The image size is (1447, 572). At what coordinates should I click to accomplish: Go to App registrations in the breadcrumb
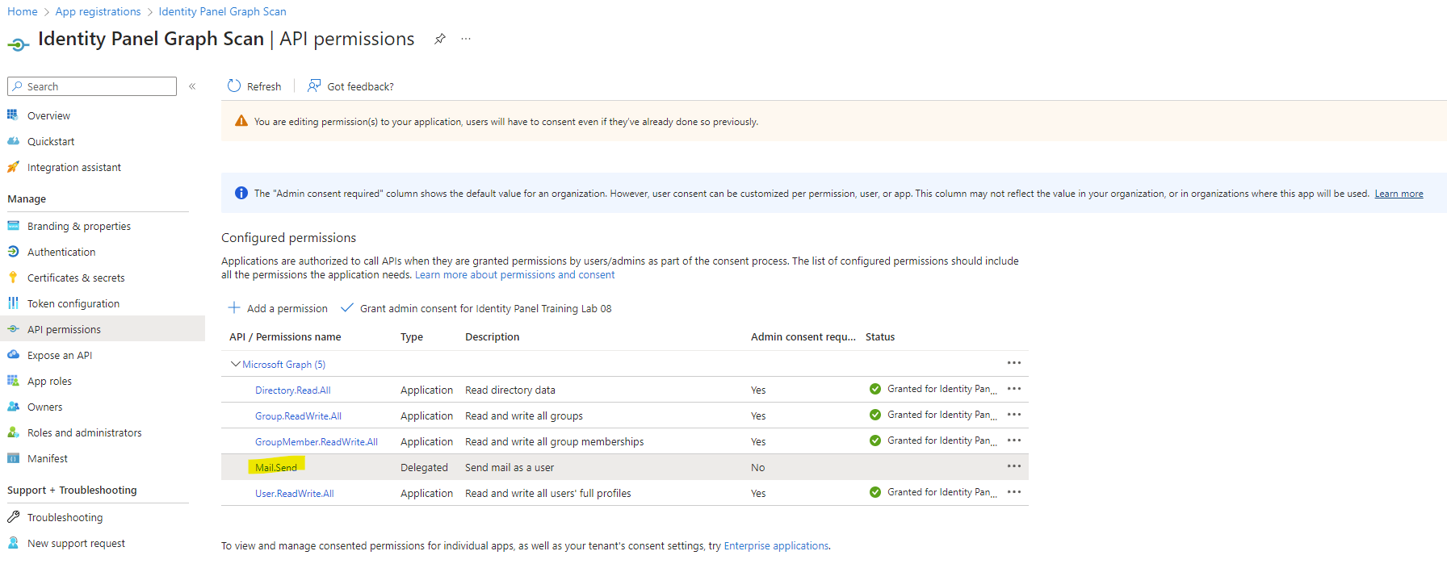pyautogui.click(x=98, y=11)
